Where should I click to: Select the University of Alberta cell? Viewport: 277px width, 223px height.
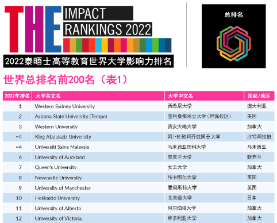pos(98,208)
